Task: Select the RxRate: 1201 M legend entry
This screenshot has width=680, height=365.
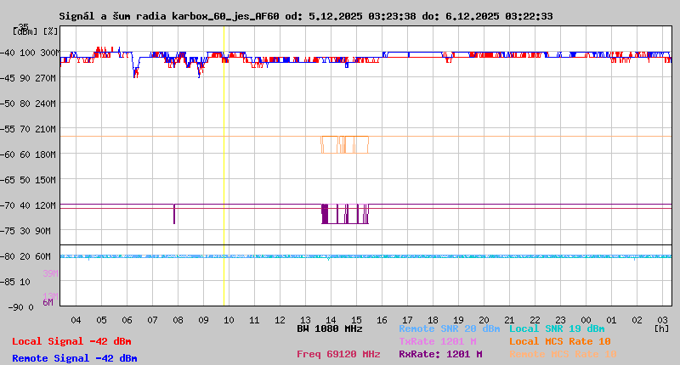Action: [440, 354]
